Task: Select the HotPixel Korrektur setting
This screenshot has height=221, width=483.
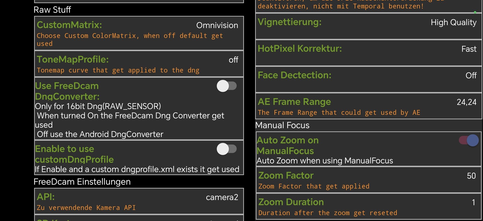Action: [x=369, y=53]
